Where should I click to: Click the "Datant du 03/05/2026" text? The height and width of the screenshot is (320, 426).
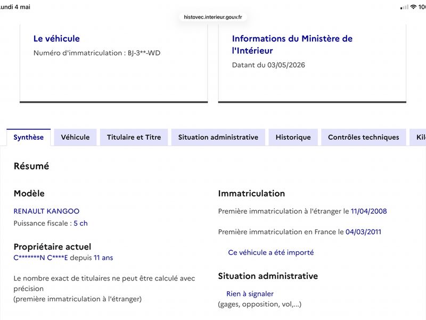tap(268, 65)
